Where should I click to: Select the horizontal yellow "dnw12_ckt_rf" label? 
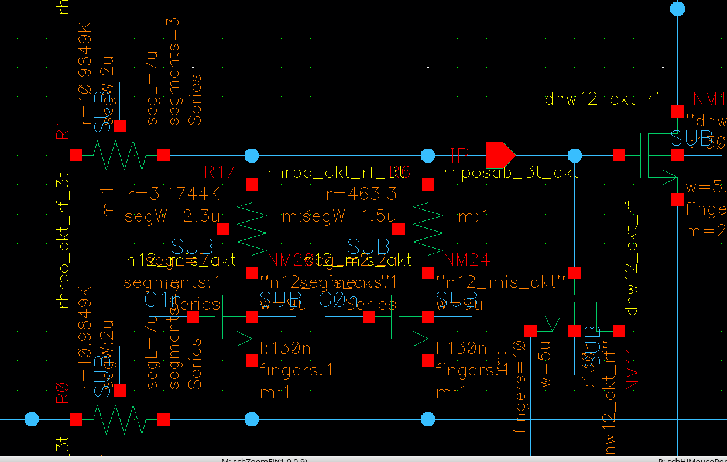(603, 99)
